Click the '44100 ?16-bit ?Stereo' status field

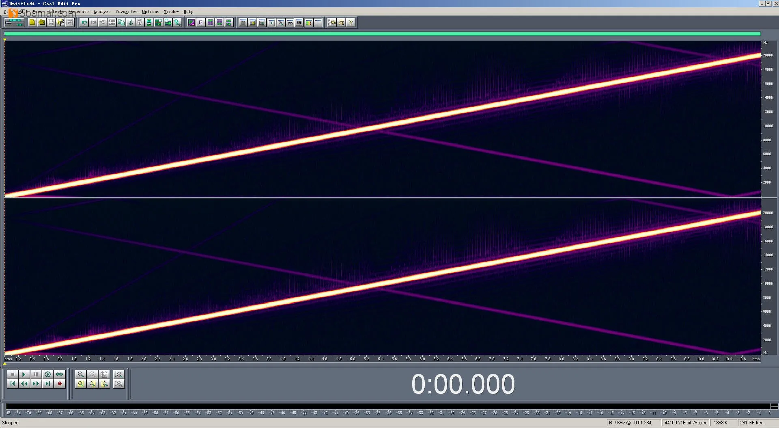tap(686, 423)
